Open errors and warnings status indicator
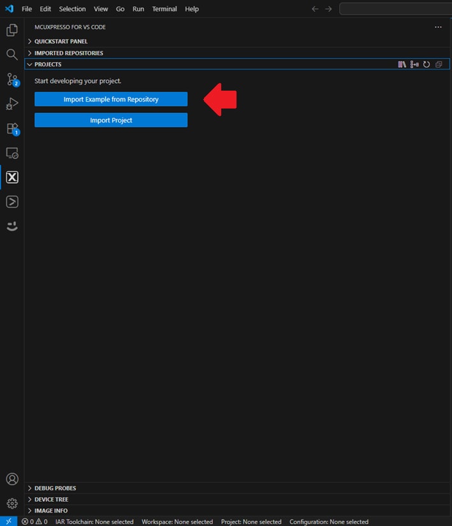This screenshot has width=452, height=526. click(x=34, y=522)
